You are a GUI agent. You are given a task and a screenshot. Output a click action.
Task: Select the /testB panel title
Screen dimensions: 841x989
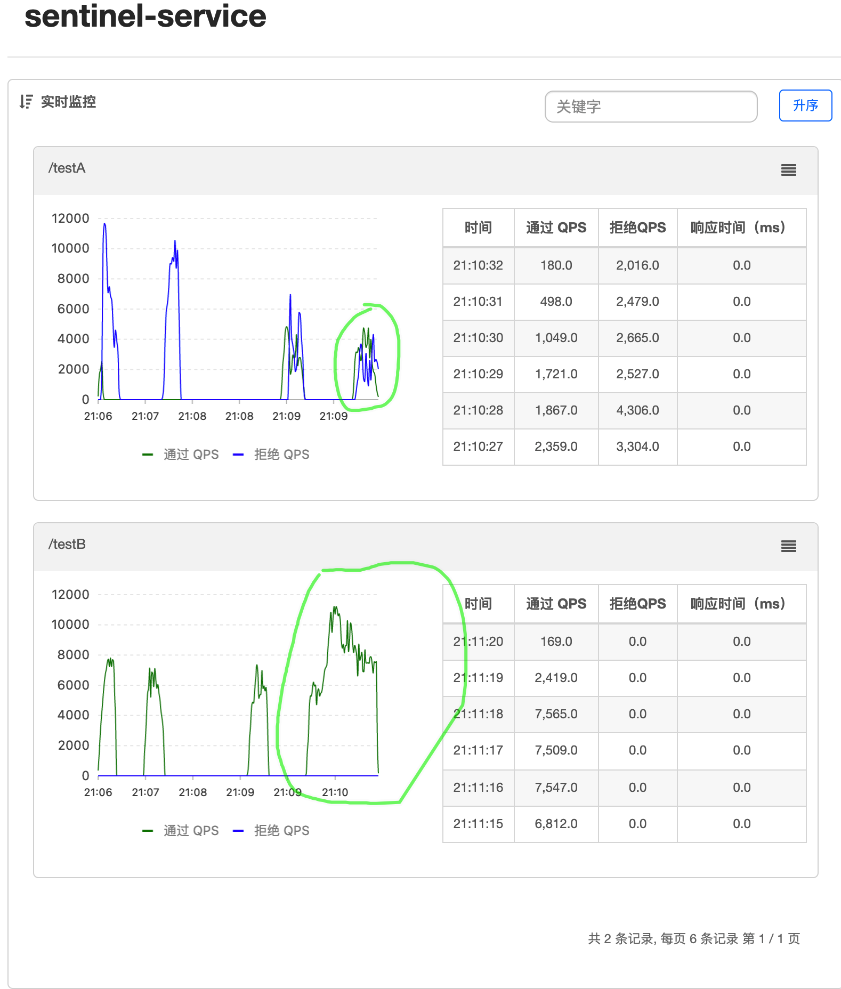[67, 545]
